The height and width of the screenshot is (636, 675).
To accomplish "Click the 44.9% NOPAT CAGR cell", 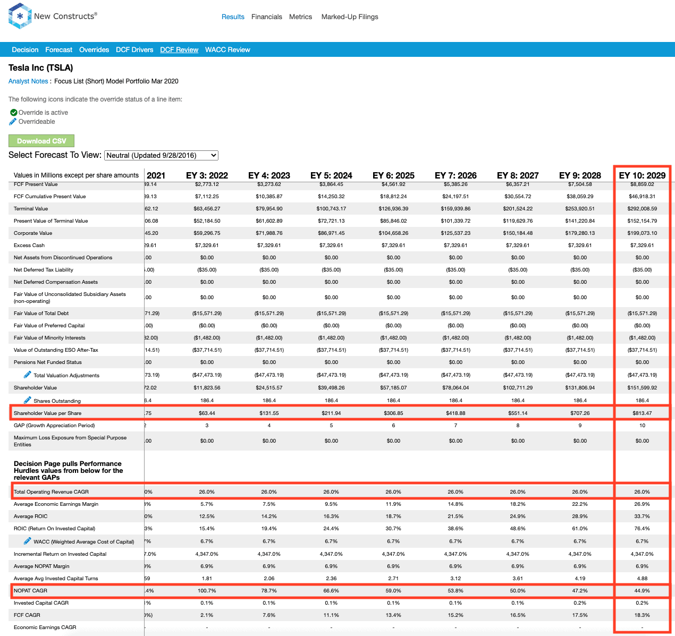I will [642, 591].
